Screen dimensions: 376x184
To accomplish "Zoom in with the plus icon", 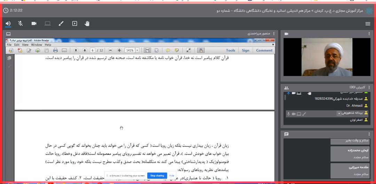I will tap(119, 50).
